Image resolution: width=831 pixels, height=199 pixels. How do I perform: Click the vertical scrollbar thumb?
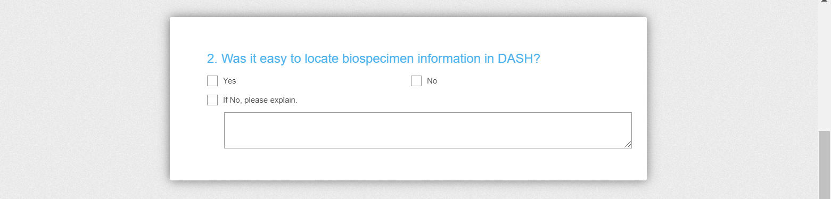pos(824,165)
